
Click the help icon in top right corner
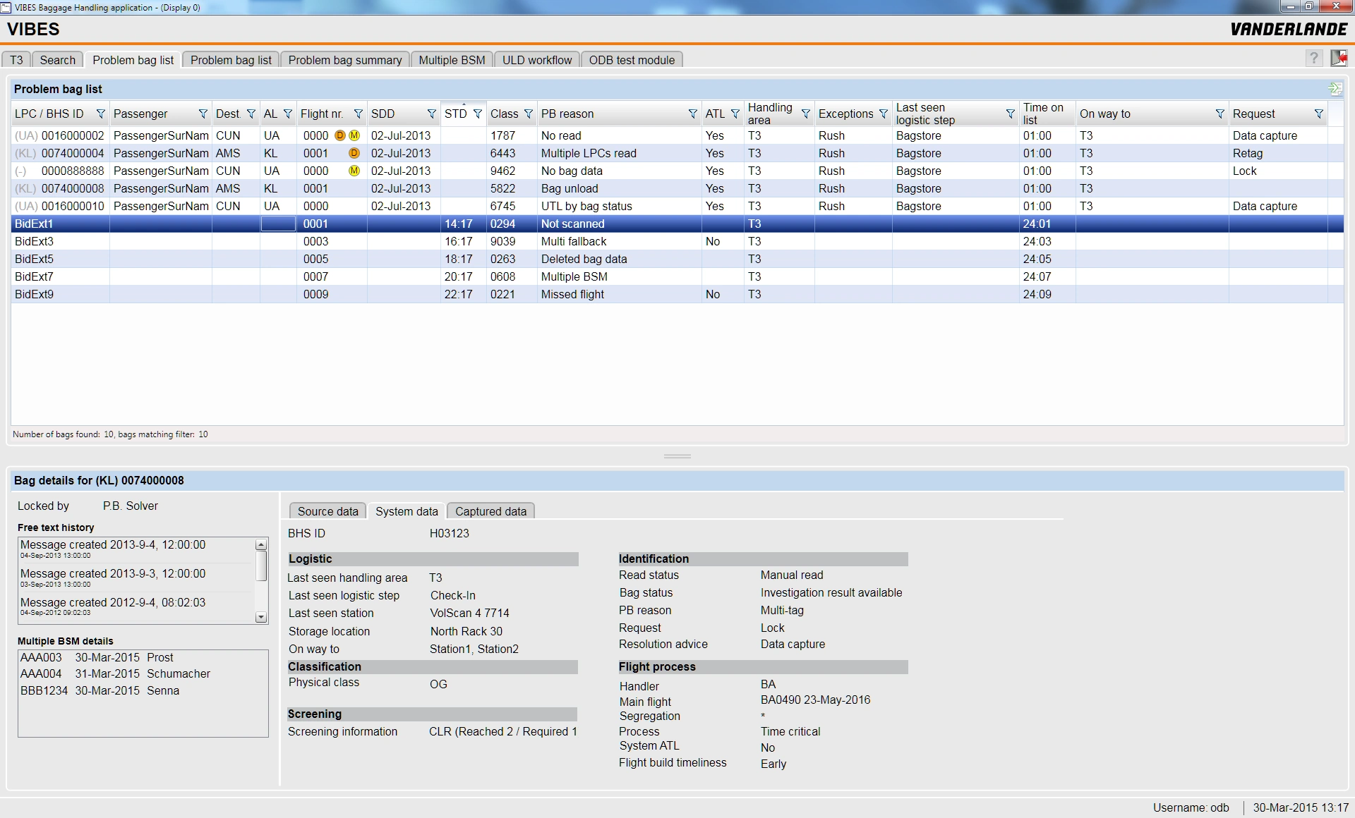pos(1313,60)
